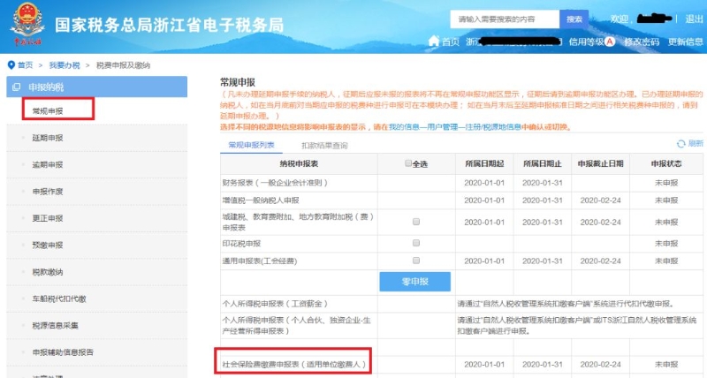
Task: Click the 刷新 refresh icon
Action: click(x=680, y=143)
